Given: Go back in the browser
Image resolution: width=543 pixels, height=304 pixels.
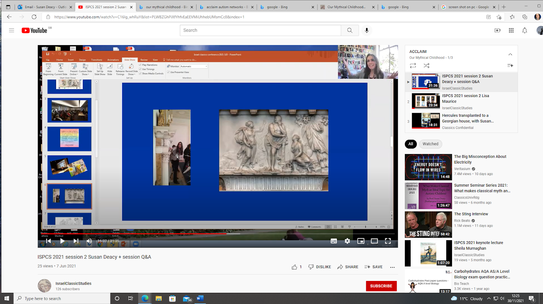Looking at the screenshot, I should click(9, 17).
